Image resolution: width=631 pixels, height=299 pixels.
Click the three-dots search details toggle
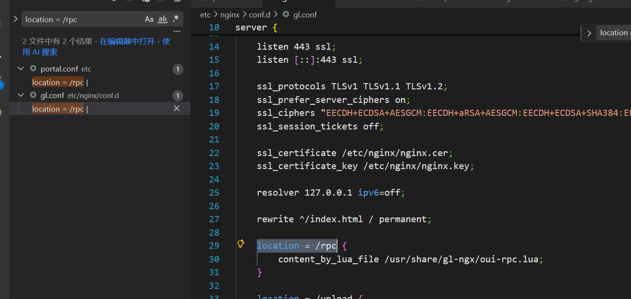pos(176,32)
